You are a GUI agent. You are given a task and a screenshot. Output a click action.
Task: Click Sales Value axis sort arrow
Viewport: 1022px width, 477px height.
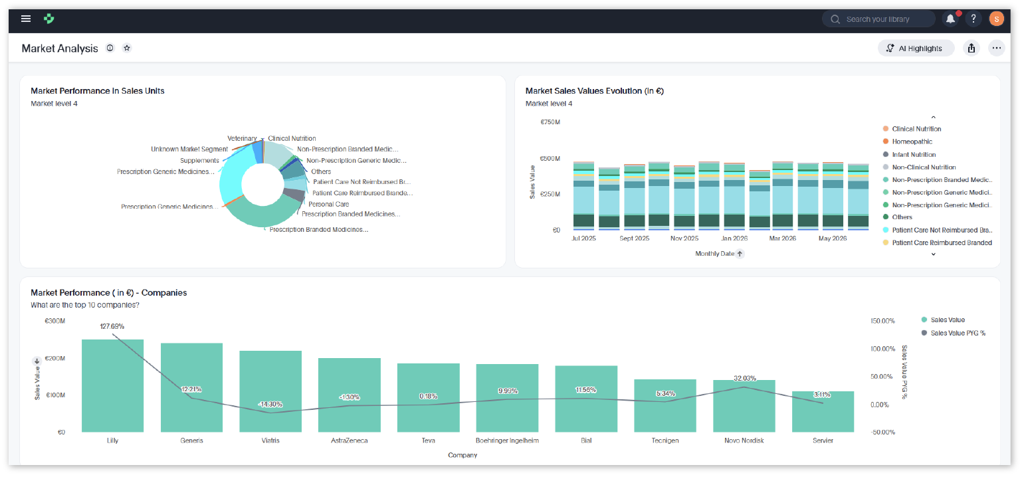click(37, 361)
